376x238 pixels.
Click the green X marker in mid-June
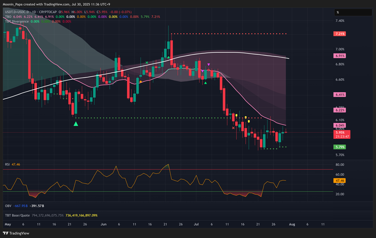(147, 63)
